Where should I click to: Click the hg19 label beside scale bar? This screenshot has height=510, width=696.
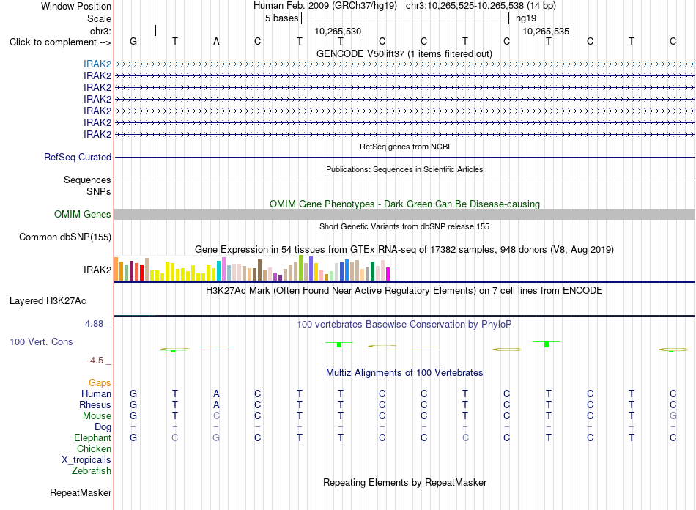coord(526,18)
